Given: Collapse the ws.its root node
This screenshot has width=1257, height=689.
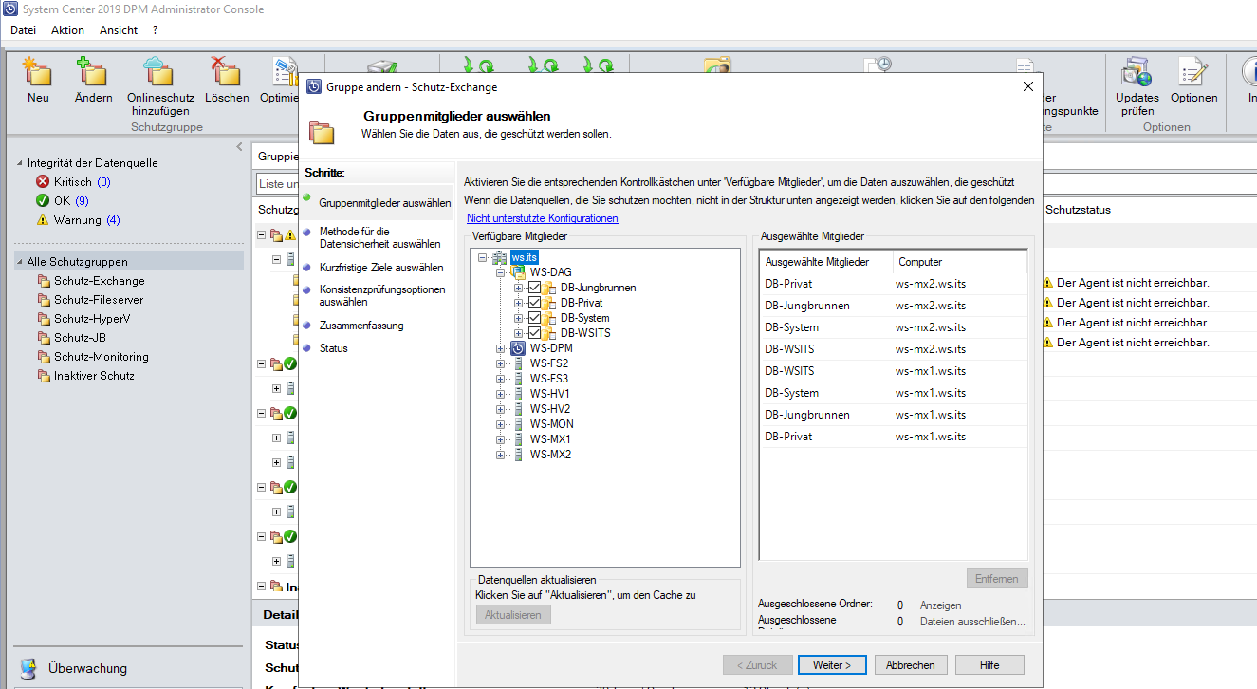Looking at the screenshot, I should 483,257.
